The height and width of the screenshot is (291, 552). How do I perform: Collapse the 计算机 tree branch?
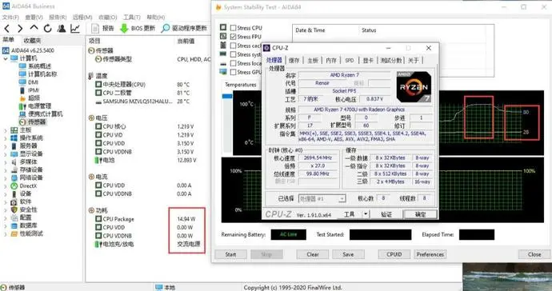pos(6,58)
